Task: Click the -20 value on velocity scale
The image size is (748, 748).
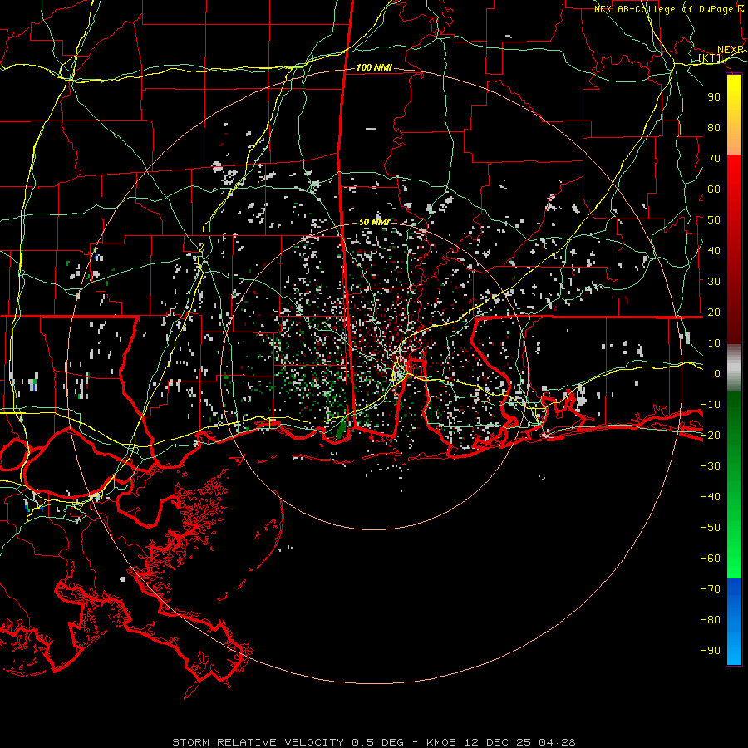Action: [x=711, y=435]
